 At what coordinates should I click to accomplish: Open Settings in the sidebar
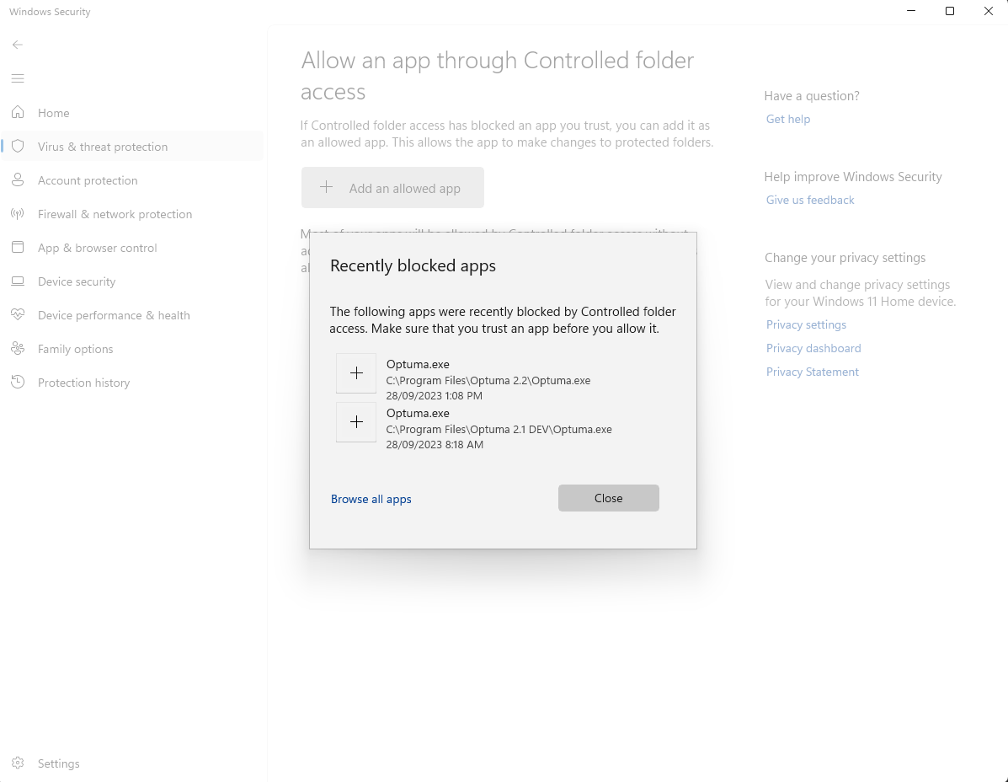[132, 763]
